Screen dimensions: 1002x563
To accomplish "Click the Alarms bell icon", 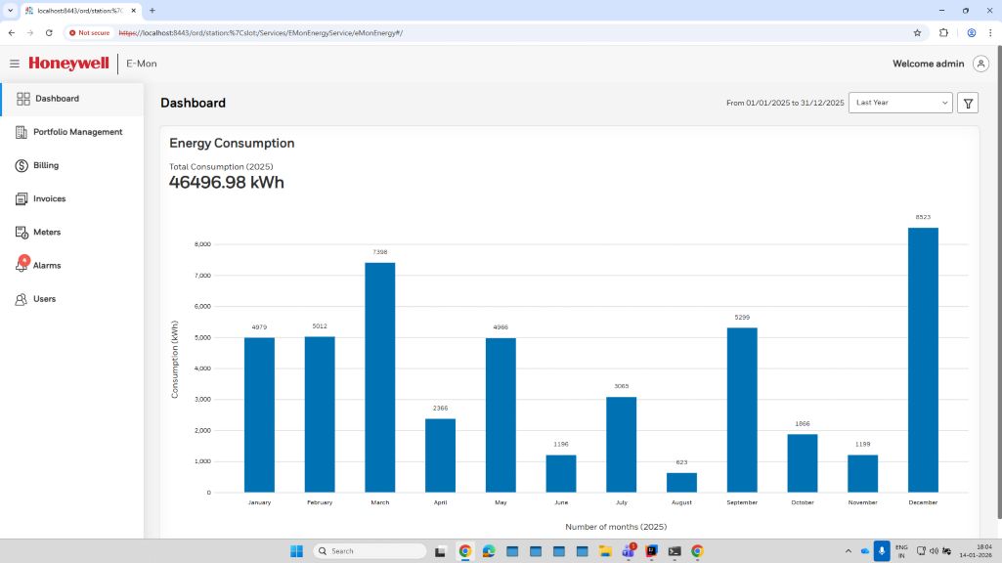I will pyautogui.click(x=22, y=266).
